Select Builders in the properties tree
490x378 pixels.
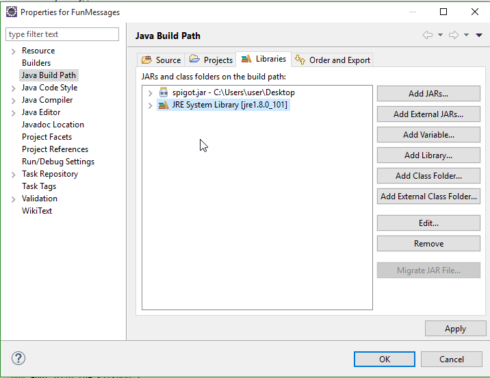pyautogui.click(x=36, y=63)
